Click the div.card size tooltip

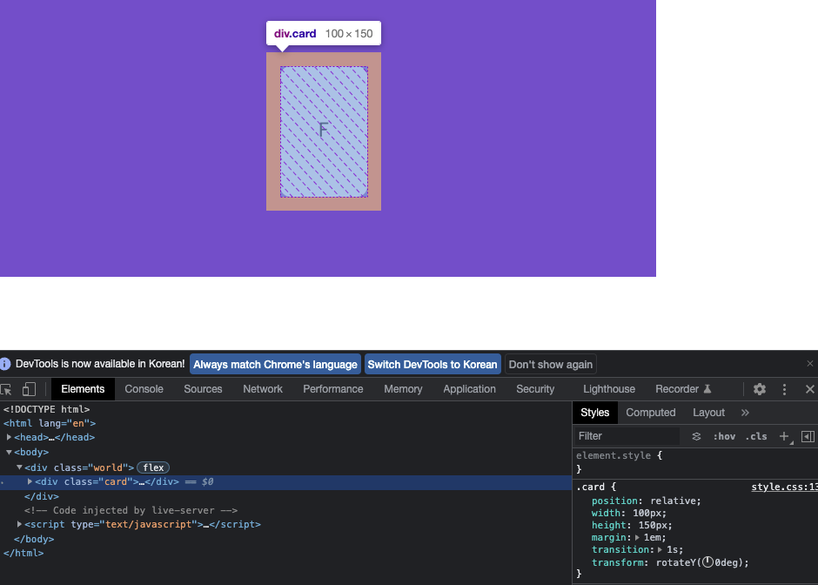[x=324, y=33]
